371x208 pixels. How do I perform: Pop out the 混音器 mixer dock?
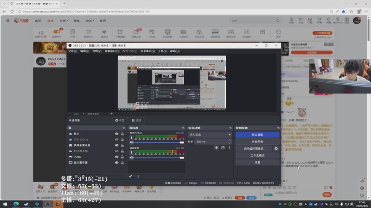tap(183, 128)
